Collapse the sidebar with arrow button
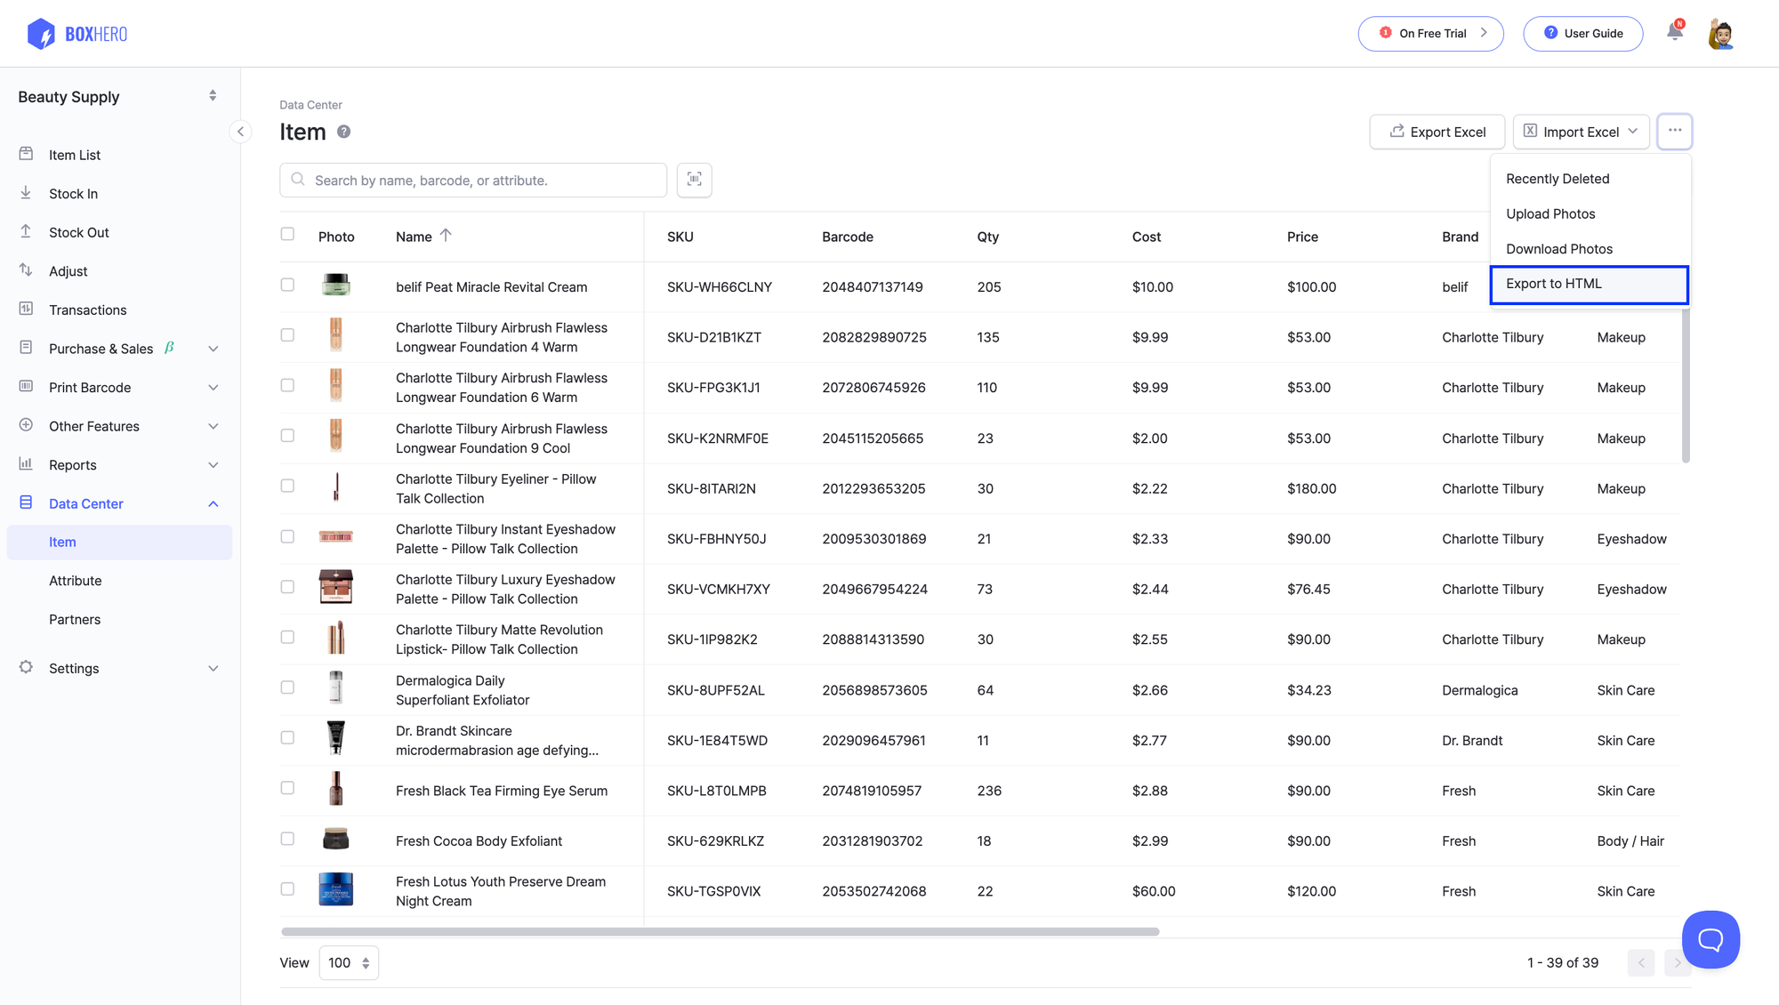The image size is (1779, 1005). coord(240,132)
